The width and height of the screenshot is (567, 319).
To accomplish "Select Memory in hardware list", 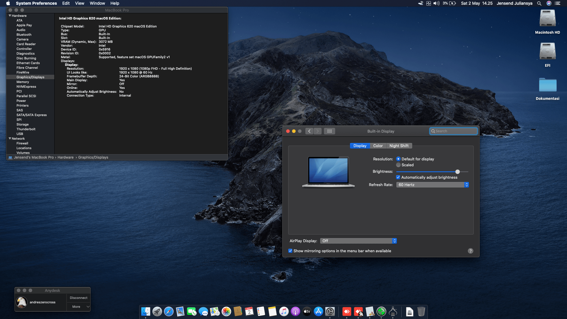I will tap(23, 82).
